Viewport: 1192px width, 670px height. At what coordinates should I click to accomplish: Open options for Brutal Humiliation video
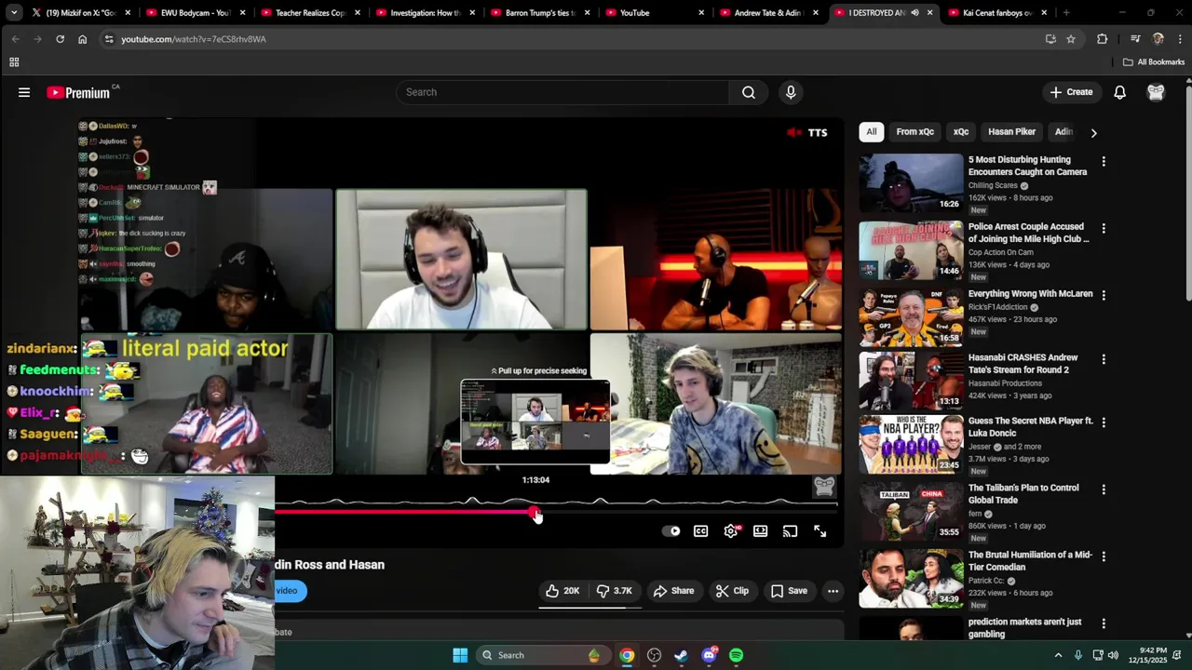point(1104,556)
